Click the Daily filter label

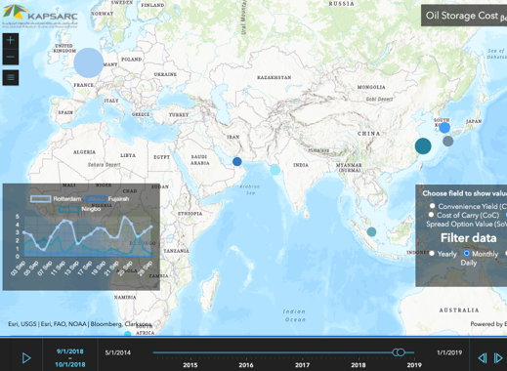[x=469, y=263]
